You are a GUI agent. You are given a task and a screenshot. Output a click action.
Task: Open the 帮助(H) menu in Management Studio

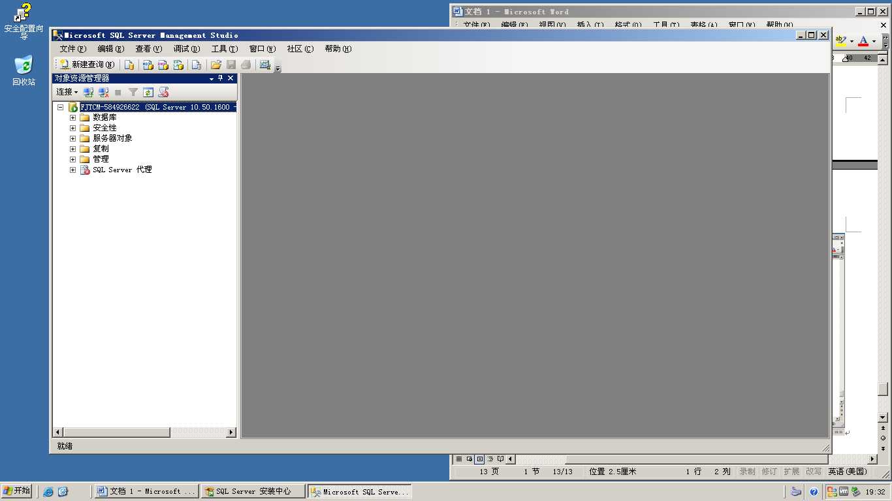(338, 49)
